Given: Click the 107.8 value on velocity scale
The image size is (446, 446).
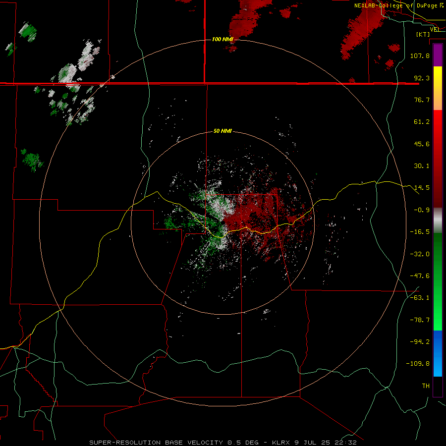Looking at the screenshot, I should point(420,56).
